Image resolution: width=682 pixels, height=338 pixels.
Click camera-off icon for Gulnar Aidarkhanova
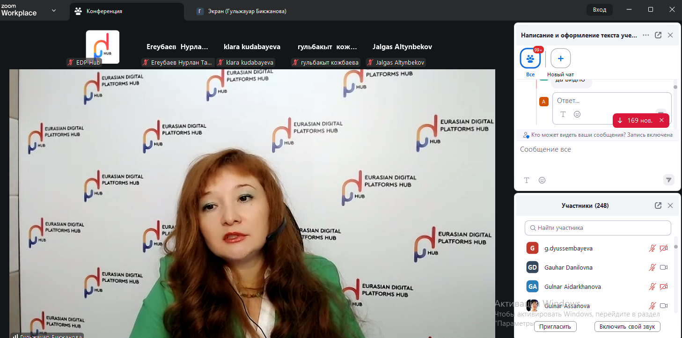[x=663, y=287]
